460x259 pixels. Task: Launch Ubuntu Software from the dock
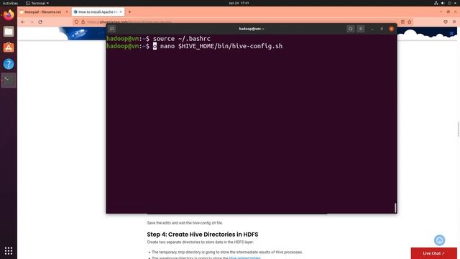pos(9,47)
